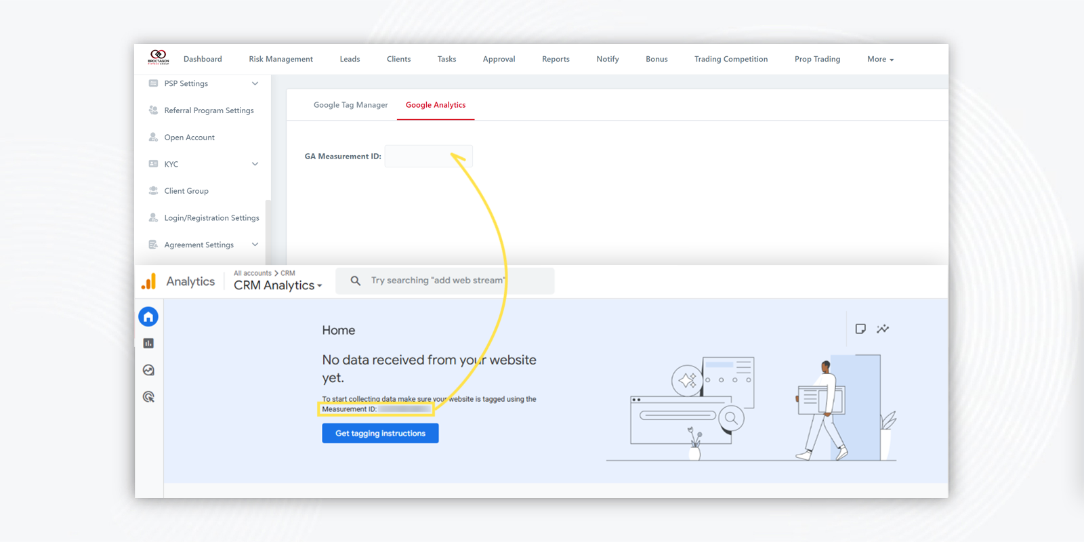Image resolution: width=1084 pixels, height=542 pixels.
Task: Click the Analytics product name text
Action: click(x=190, y=282)
